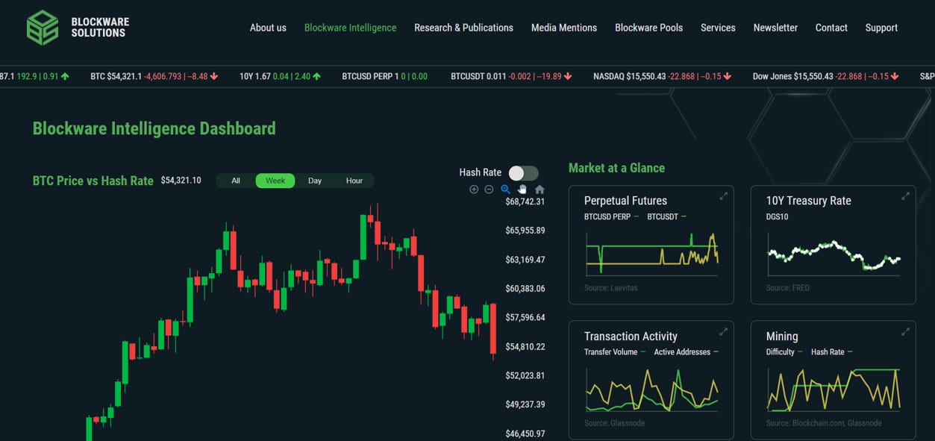This screenshot has height=441, width=935.
Task: Expand the 10Y Treasury Rate card
Action: pyautogui.click(x=905, y=196)
